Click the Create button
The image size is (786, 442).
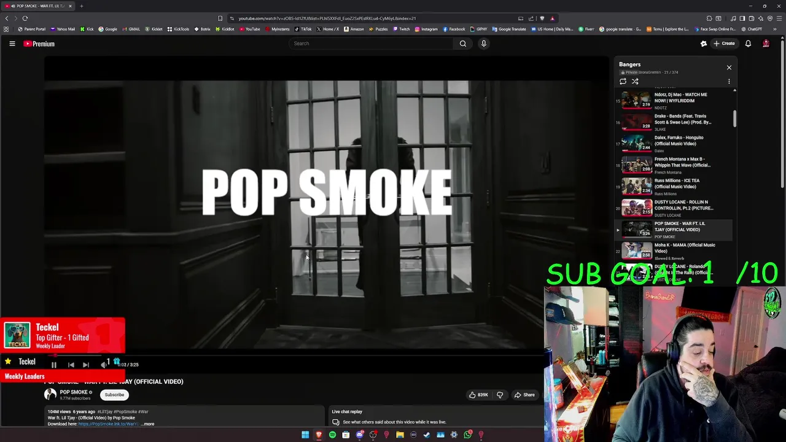point(724,44)
